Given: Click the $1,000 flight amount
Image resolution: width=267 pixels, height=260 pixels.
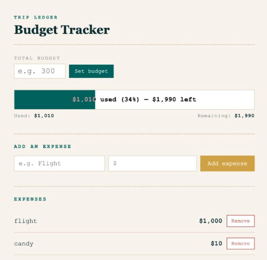Looking at the screenshot, I should 211,221.
